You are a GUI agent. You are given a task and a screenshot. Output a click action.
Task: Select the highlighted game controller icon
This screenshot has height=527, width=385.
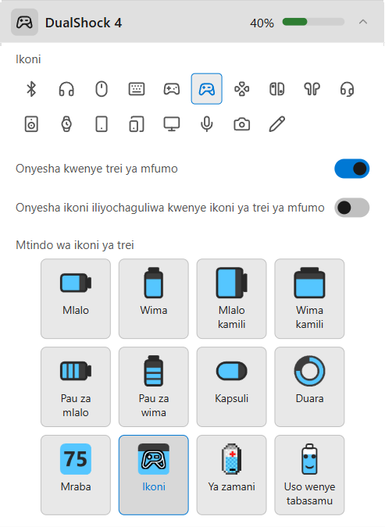[207, 89]
